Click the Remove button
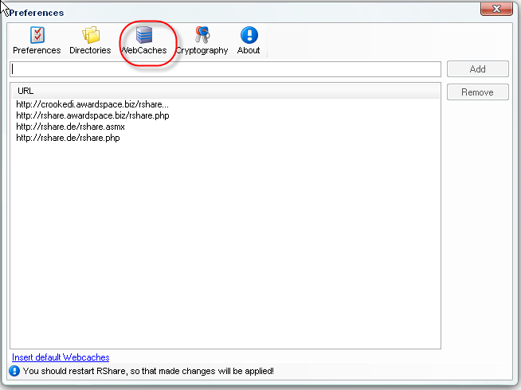 point(477,92)
